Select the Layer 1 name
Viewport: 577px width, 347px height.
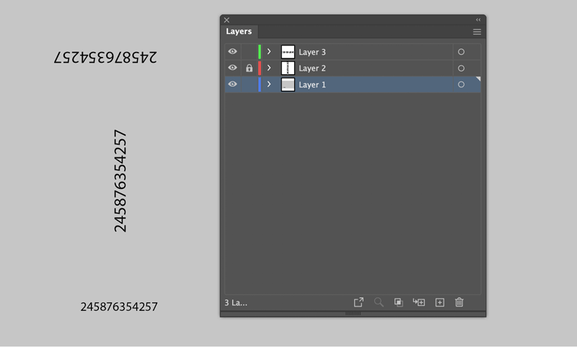click(312, 84)
